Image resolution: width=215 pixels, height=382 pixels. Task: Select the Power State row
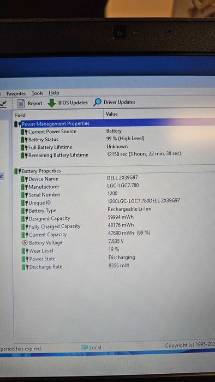[115, 259]
